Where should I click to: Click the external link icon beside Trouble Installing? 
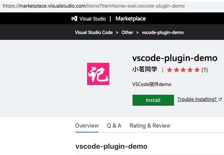pyautogui.click(x=221, y=100)
